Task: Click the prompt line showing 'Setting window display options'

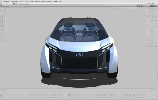Action: click(x=80, y=4)
